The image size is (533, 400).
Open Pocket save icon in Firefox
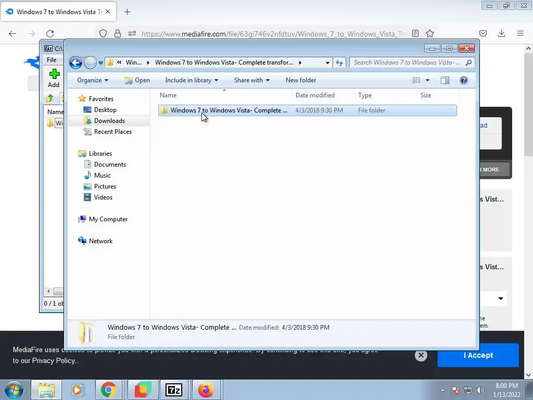(483, 33)
